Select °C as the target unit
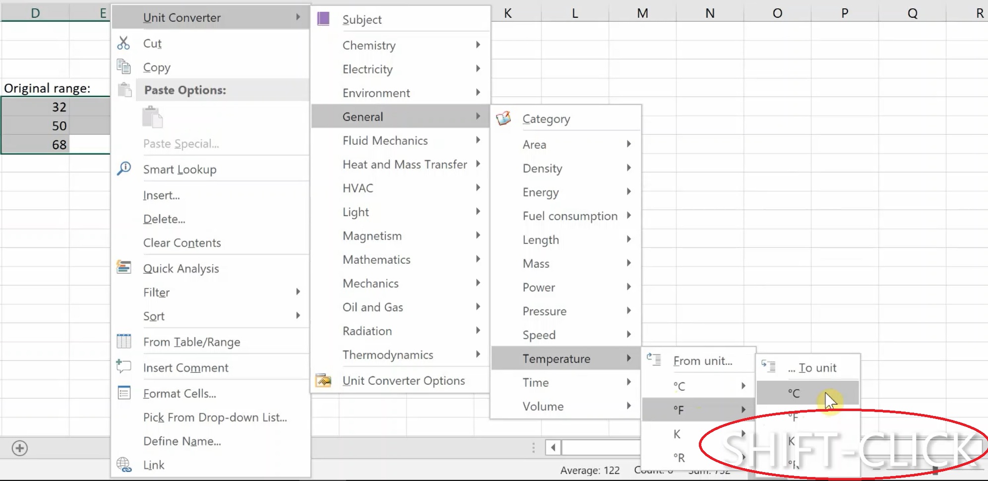 point(794,393)
